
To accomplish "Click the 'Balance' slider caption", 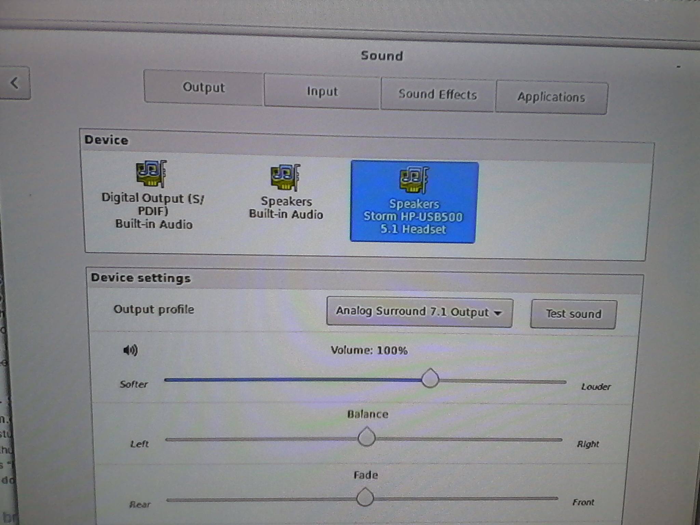I will (x=368, y=414).
